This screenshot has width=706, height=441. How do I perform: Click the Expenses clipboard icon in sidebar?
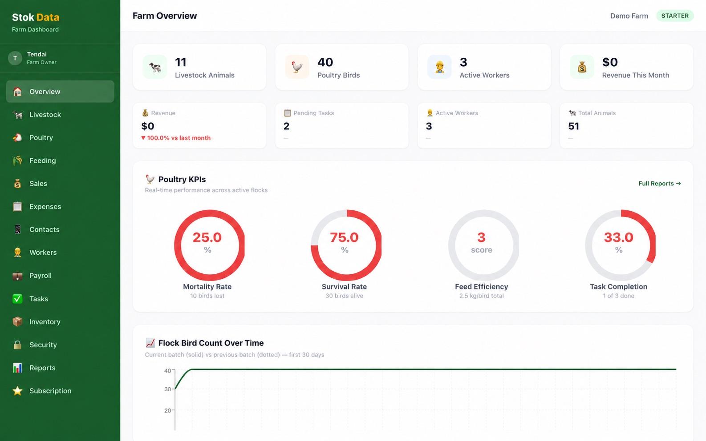(x=17, y=207)
